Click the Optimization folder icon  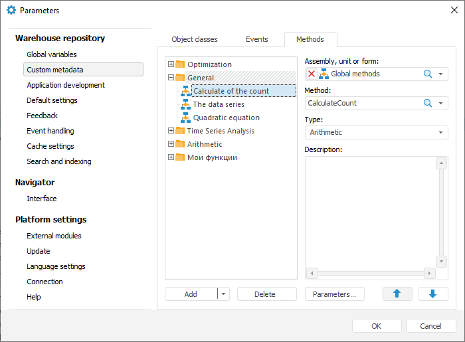[x=180, y=64]
